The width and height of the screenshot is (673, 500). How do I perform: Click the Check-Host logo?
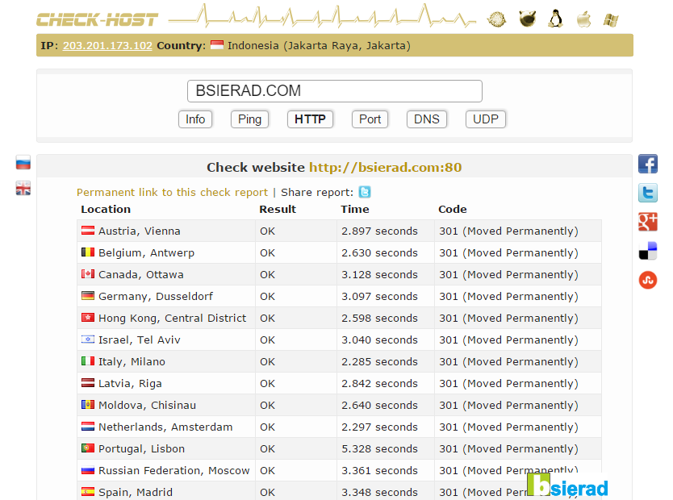[98, 19]
